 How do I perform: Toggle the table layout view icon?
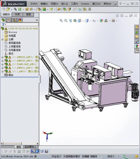[42, 151]
